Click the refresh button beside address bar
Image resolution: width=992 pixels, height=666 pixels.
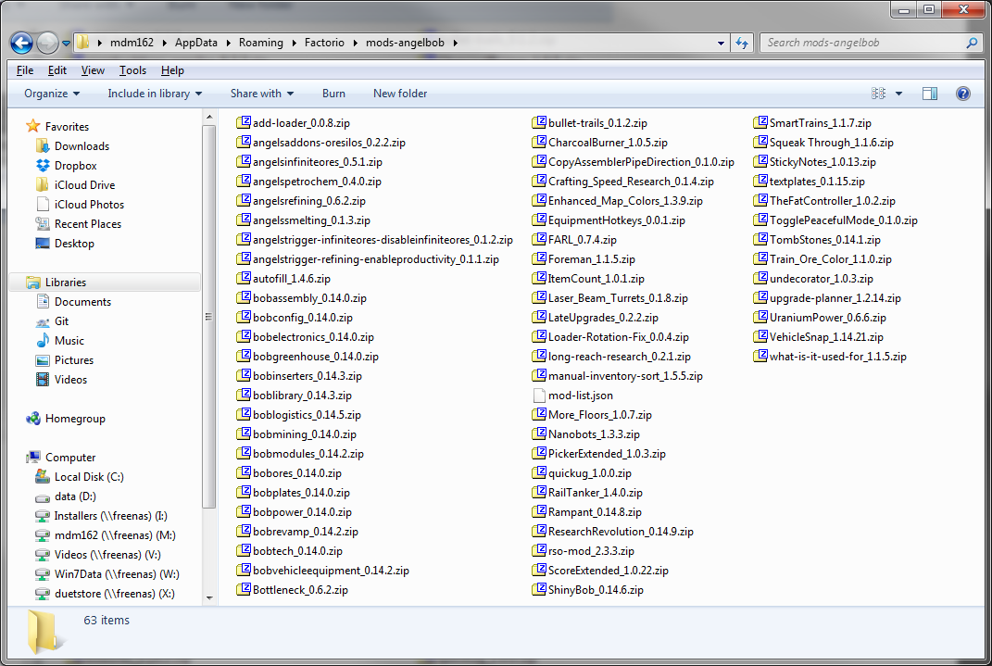742,43
